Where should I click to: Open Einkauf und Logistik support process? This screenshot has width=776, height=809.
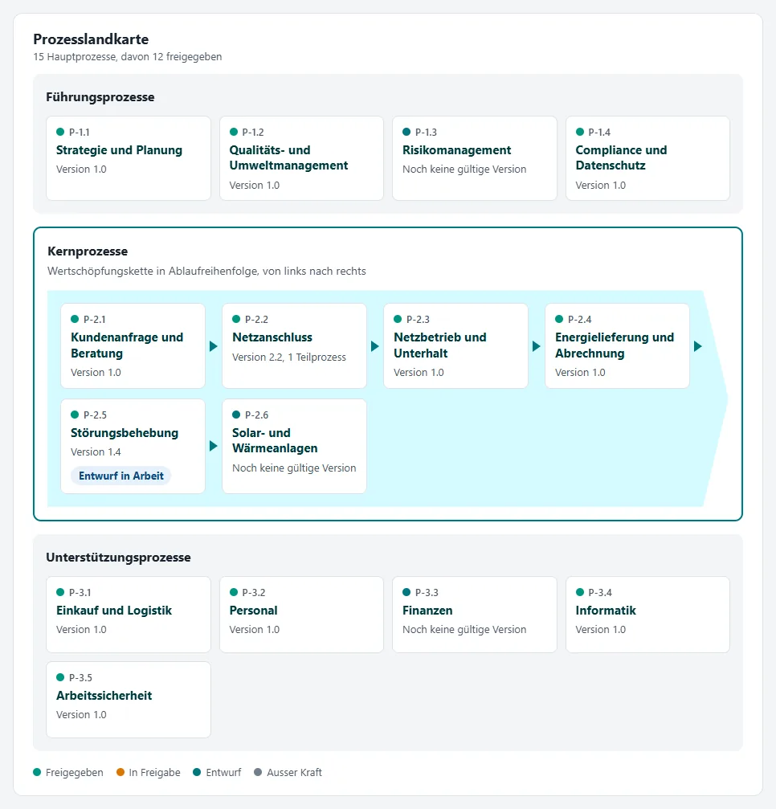coord(129,615)
